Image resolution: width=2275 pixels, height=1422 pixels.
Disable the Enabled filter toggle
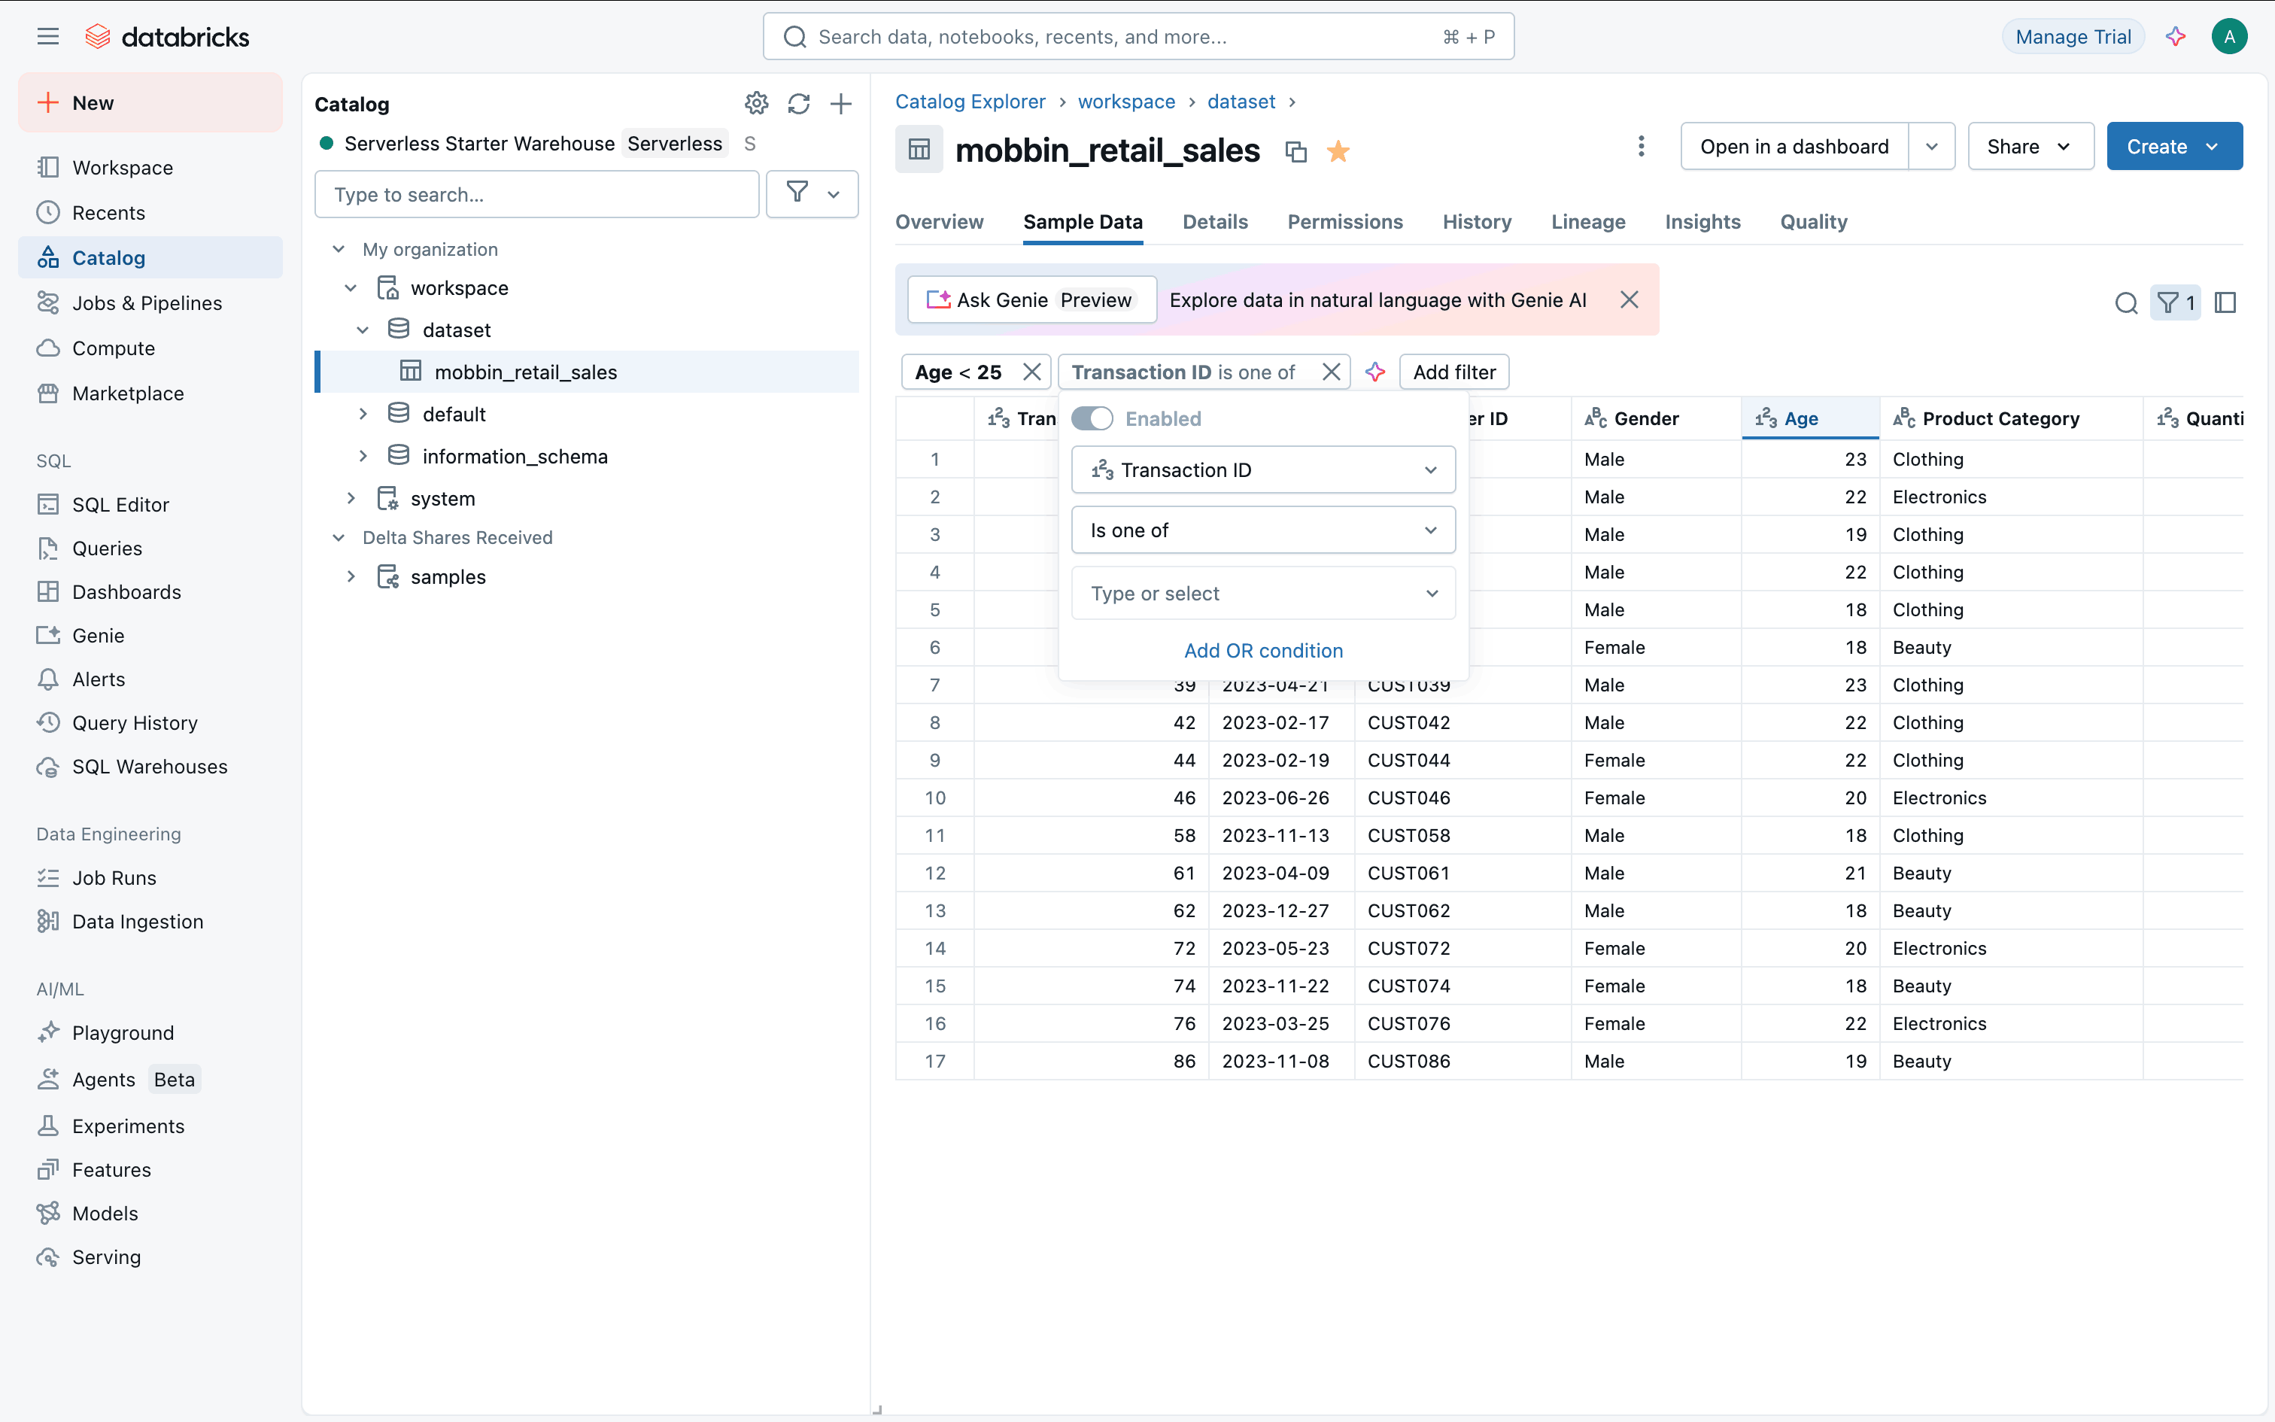1092,418
